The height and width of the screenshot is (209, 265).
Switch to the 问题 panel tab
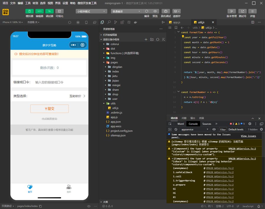click(184, 118)
